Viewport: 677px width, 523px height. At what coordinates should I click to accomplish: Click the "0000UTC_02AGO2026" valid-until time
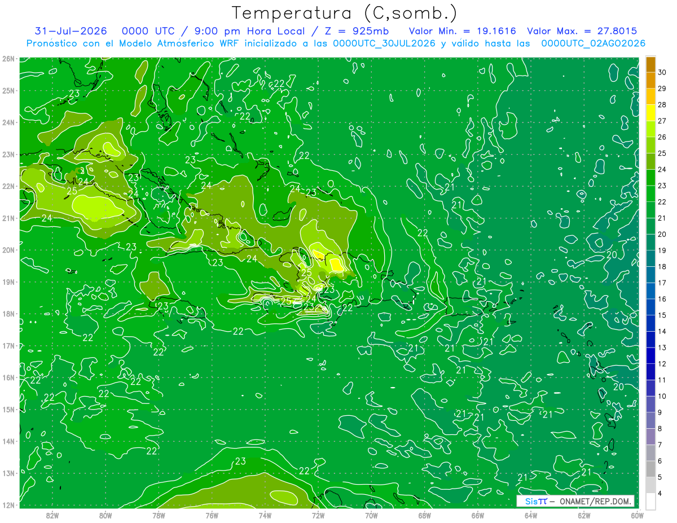pyautogui.click(x=593, y=43)
